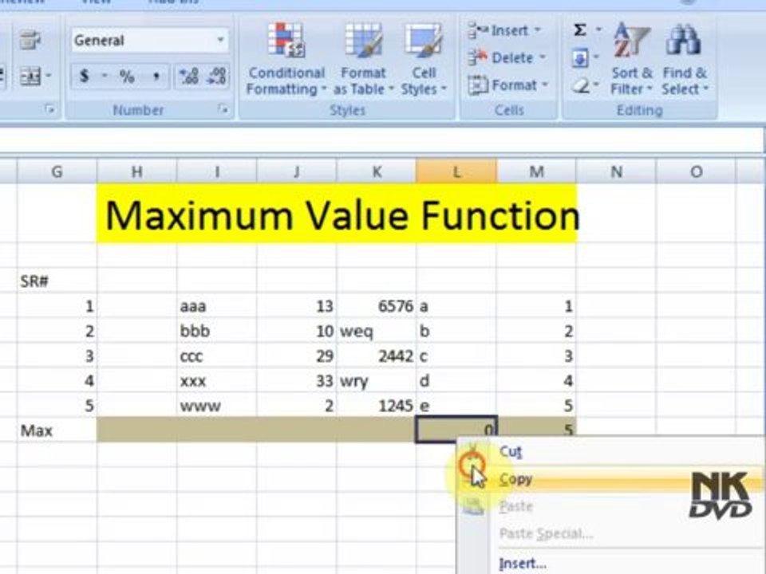Image resolution: width=766 pixels, height=574 pixels.
Task: Choose Copy from the context menu
Action: pos(610,479)
